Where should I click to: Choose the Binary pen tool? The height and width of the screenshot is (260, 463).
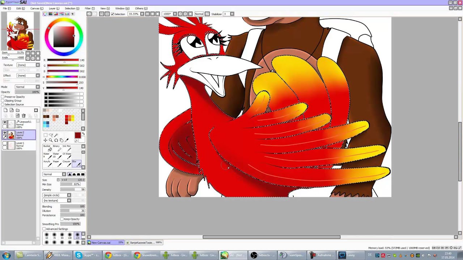57,148
